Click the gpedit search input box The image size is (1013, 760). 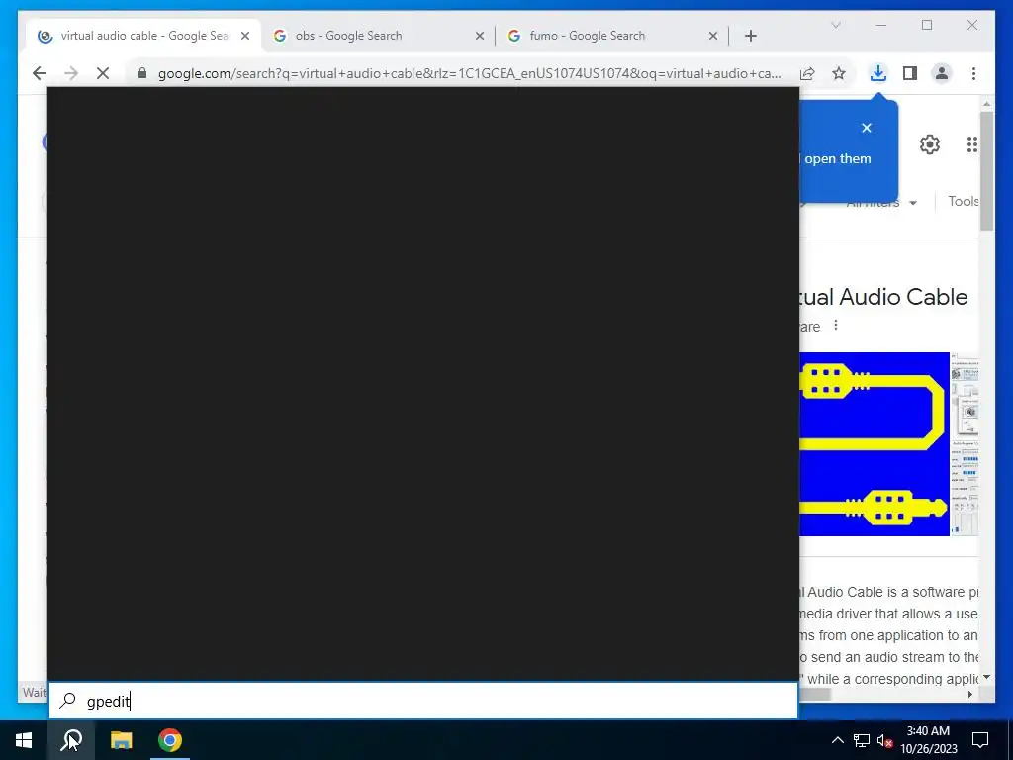pyautogui.click(x=423, y=701)
